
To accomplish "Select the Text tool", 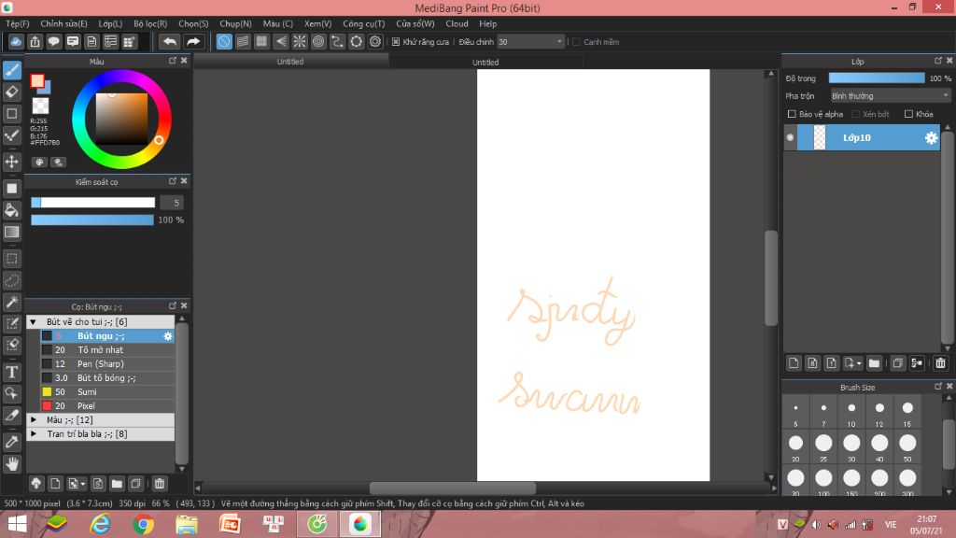I will pos(11,372).
